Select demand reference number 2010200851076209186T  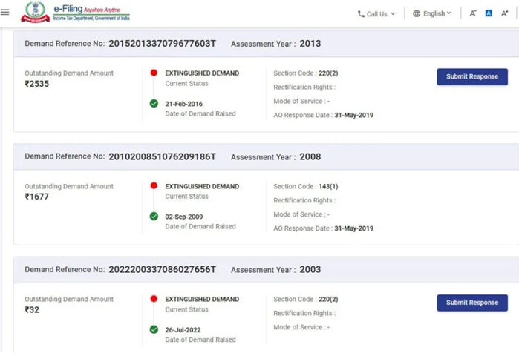point(162,156)
